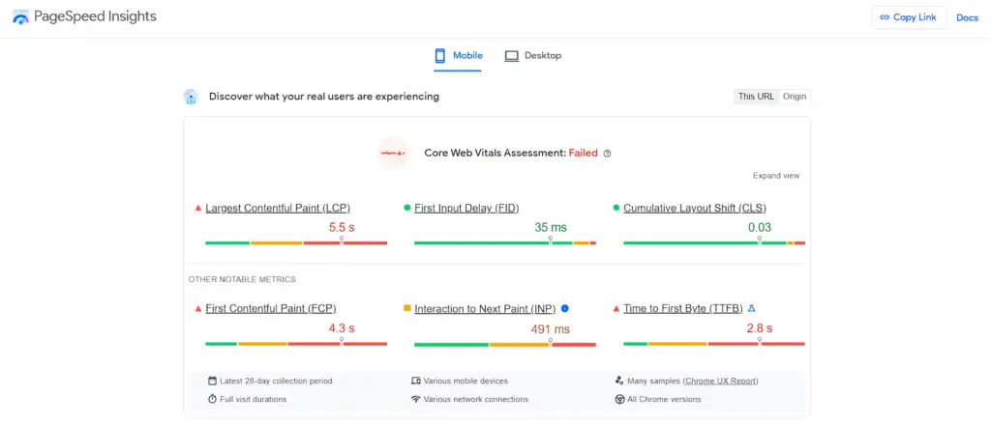Click the PageSpeed Insights title text

95,17
